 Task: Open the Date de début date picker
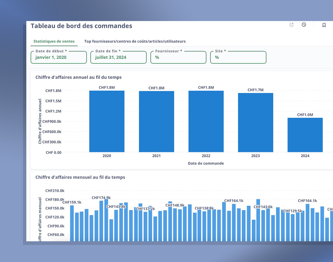pos(59,57)
